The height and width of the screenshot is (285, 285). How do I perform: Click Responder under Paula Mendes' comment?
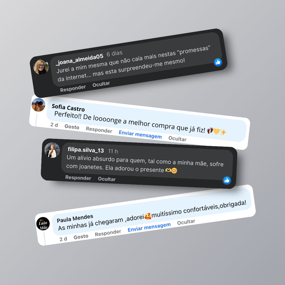(108, 233)
